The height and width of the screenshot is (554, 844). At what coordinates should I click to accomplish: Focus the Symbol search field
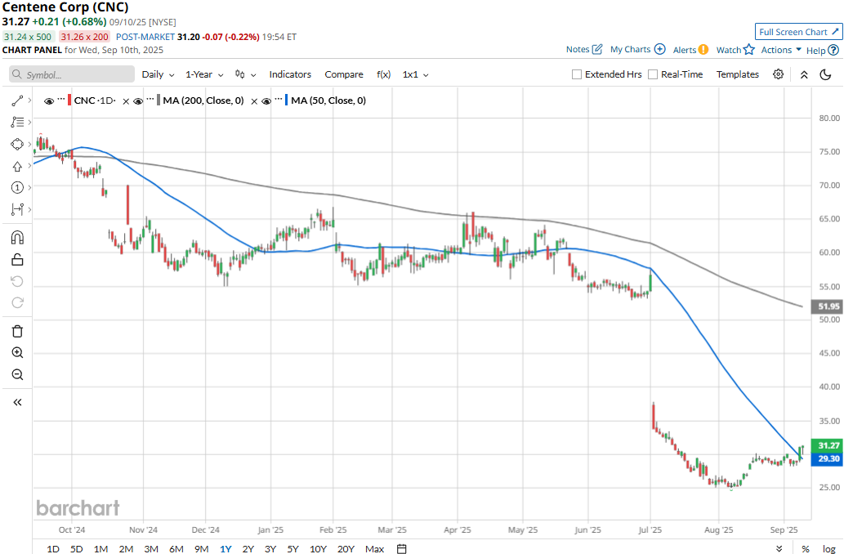pyautogui.click(x=72, y=74)
